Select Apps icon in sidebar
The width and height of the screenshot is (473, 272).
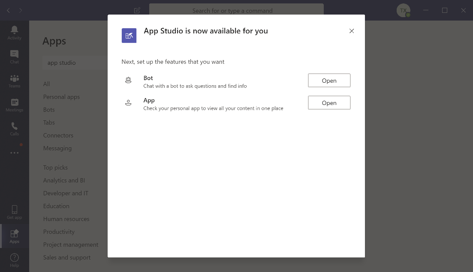[x=14, y=236]
